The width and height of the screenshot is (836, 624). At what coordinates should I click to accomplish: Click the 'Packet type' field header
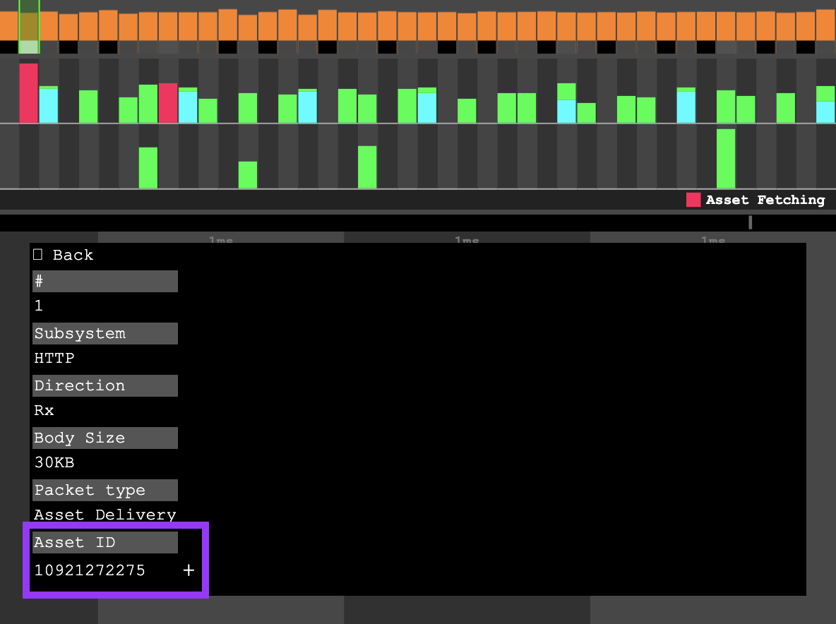tap(105, 490)
